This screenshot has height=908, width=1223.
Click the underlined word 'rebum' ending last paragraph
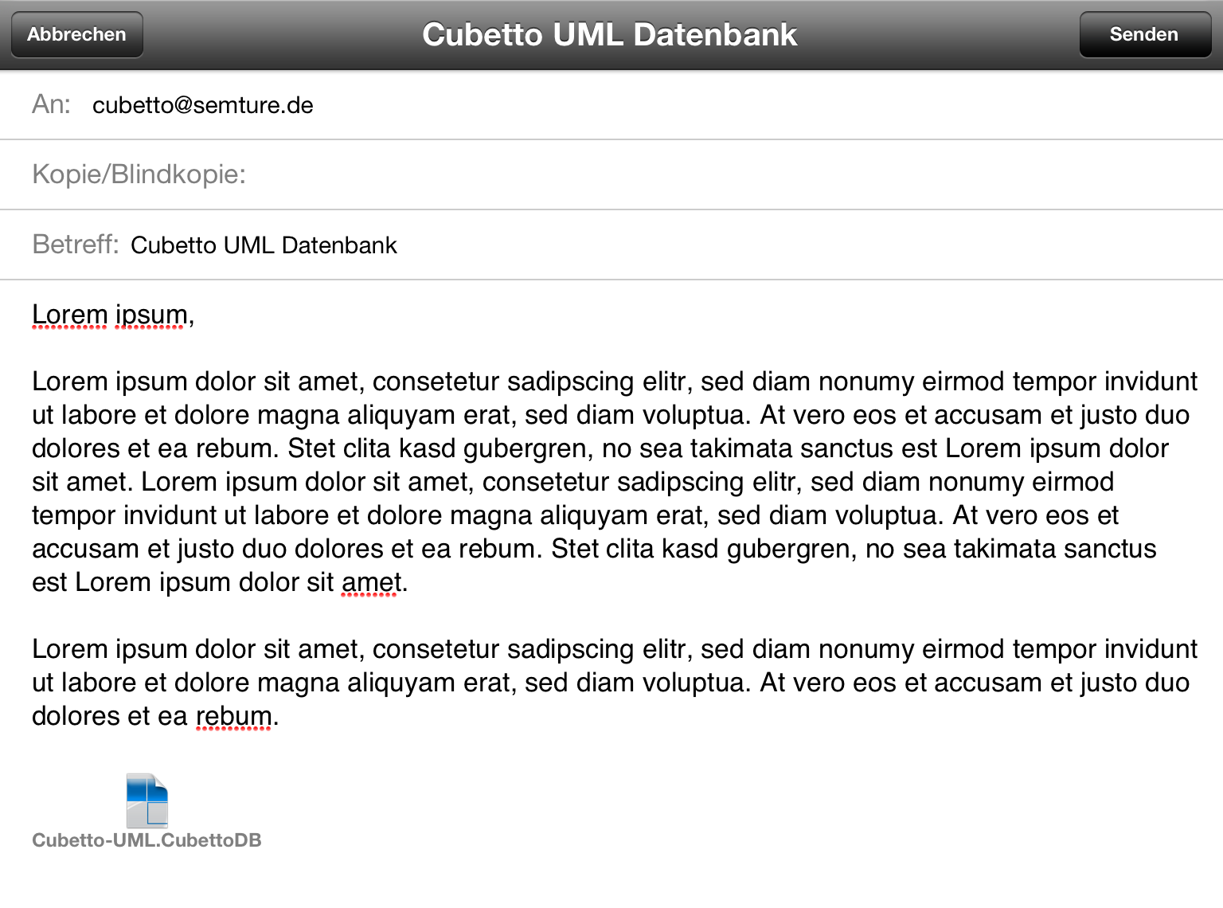pos(234,716)
